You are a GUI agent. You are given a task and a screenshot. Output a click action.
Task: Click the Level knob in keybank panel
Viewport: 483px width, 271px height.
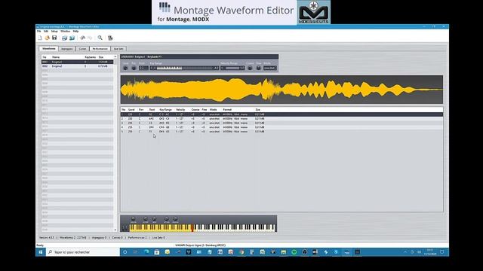pyautogui.click(x=125, y=68)
